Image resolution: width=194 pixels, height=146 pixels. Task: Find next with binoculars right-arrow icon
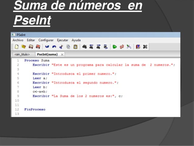(x=99, y=47)
